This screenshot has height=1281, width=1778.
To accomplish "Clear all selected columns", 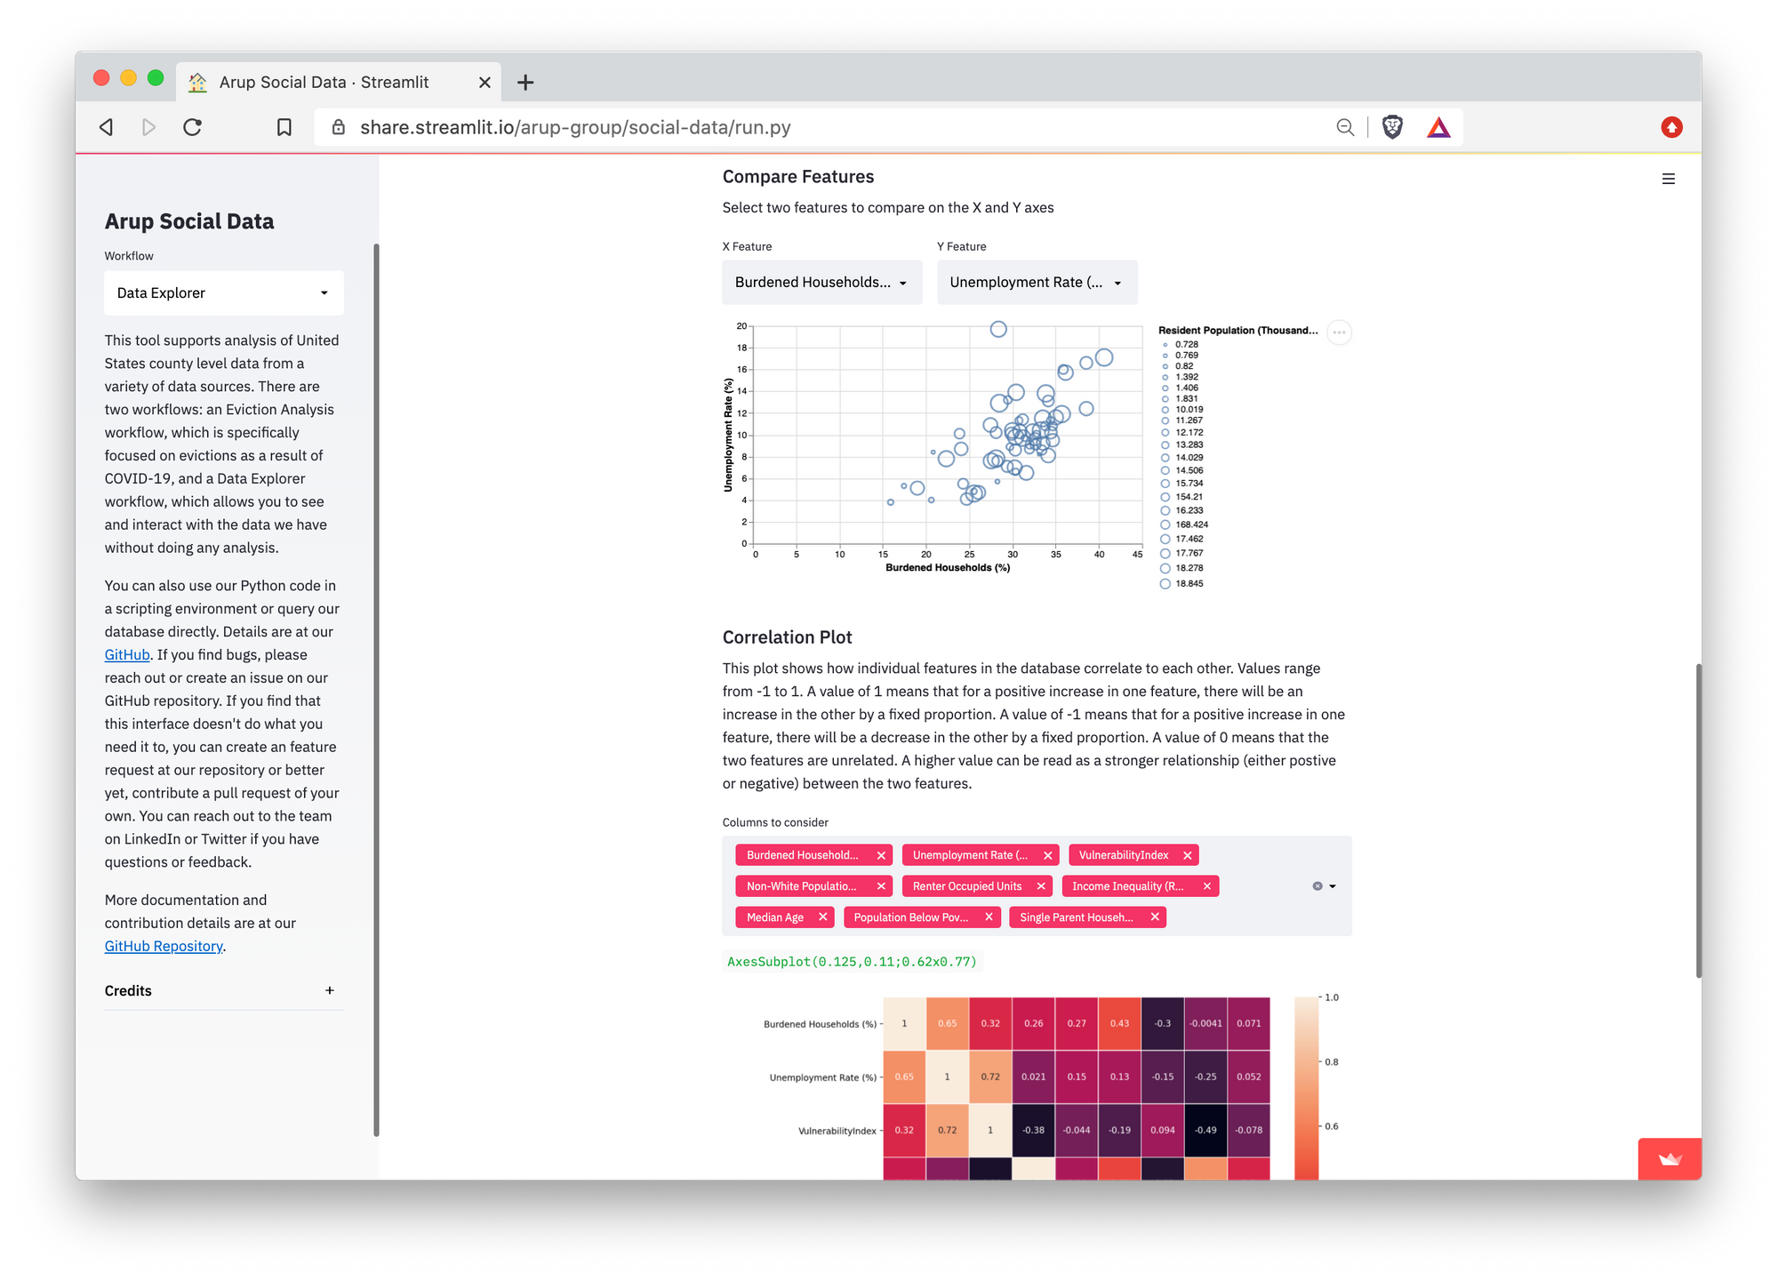I will click(1317, 886).
